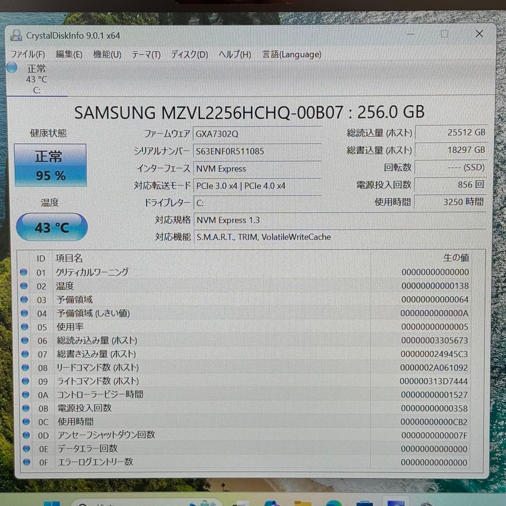Open the テーマ(T) theme menu
The height and width of the screenshot is (506, 506).
(146, 54)
